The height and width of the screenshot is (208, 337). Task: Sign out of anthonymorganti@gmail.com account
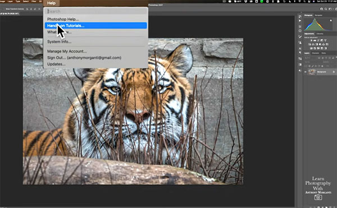click(x=84, y=58)
